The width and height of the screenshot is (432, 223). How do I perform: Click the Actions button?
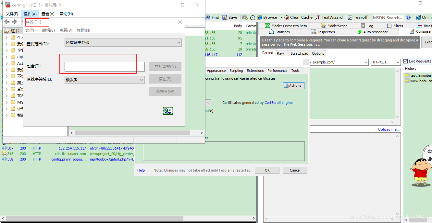click(x=293, y=85)
